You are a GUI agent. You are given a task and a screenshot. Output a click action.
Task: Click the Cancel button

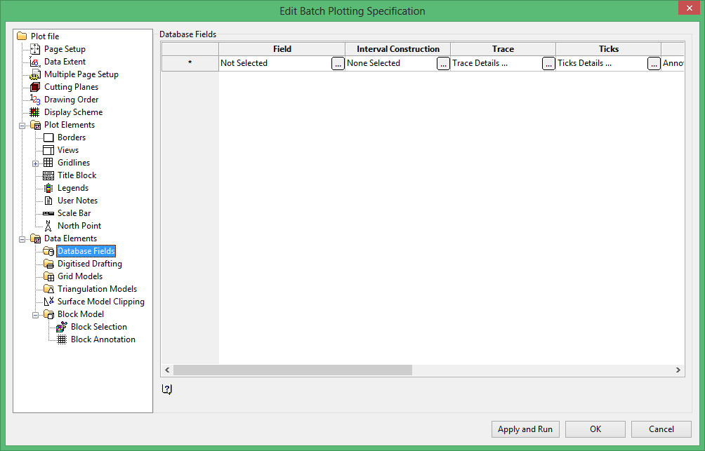point(661,429)
